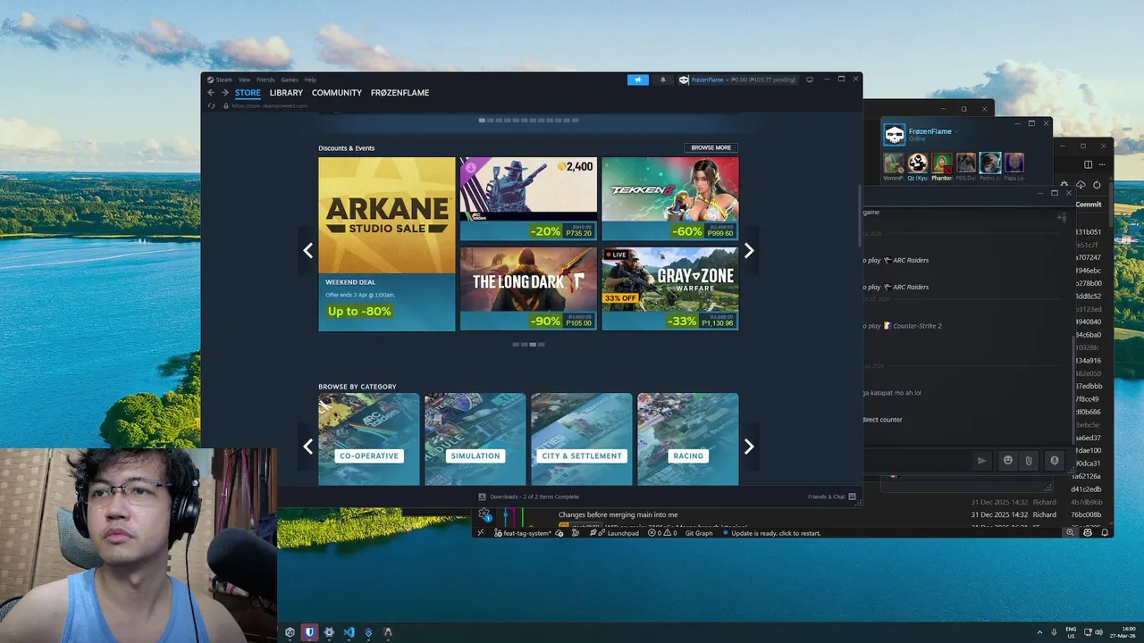Browse the SIMULATION category
The width and height of the screenshot is (1144, 643).
pos(475,439)
